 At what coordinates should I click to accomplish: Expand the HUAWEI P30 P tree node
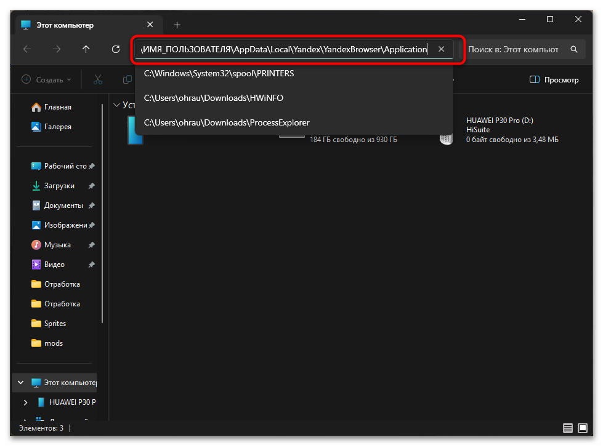point(25,402)
